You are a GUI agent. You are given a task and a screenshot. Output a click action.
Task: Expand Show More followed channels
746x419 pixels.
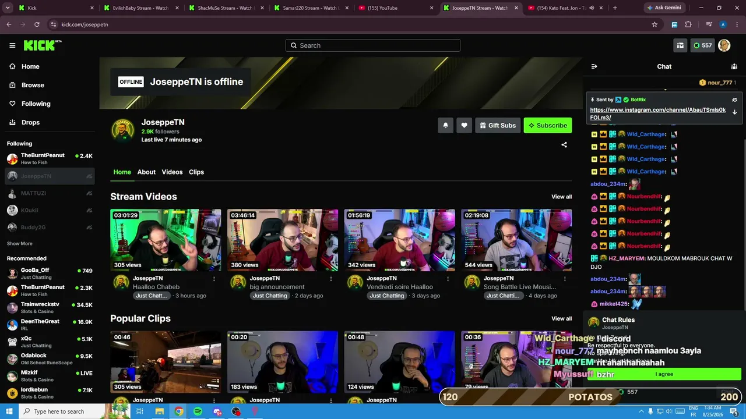click(x=20, y=244)
